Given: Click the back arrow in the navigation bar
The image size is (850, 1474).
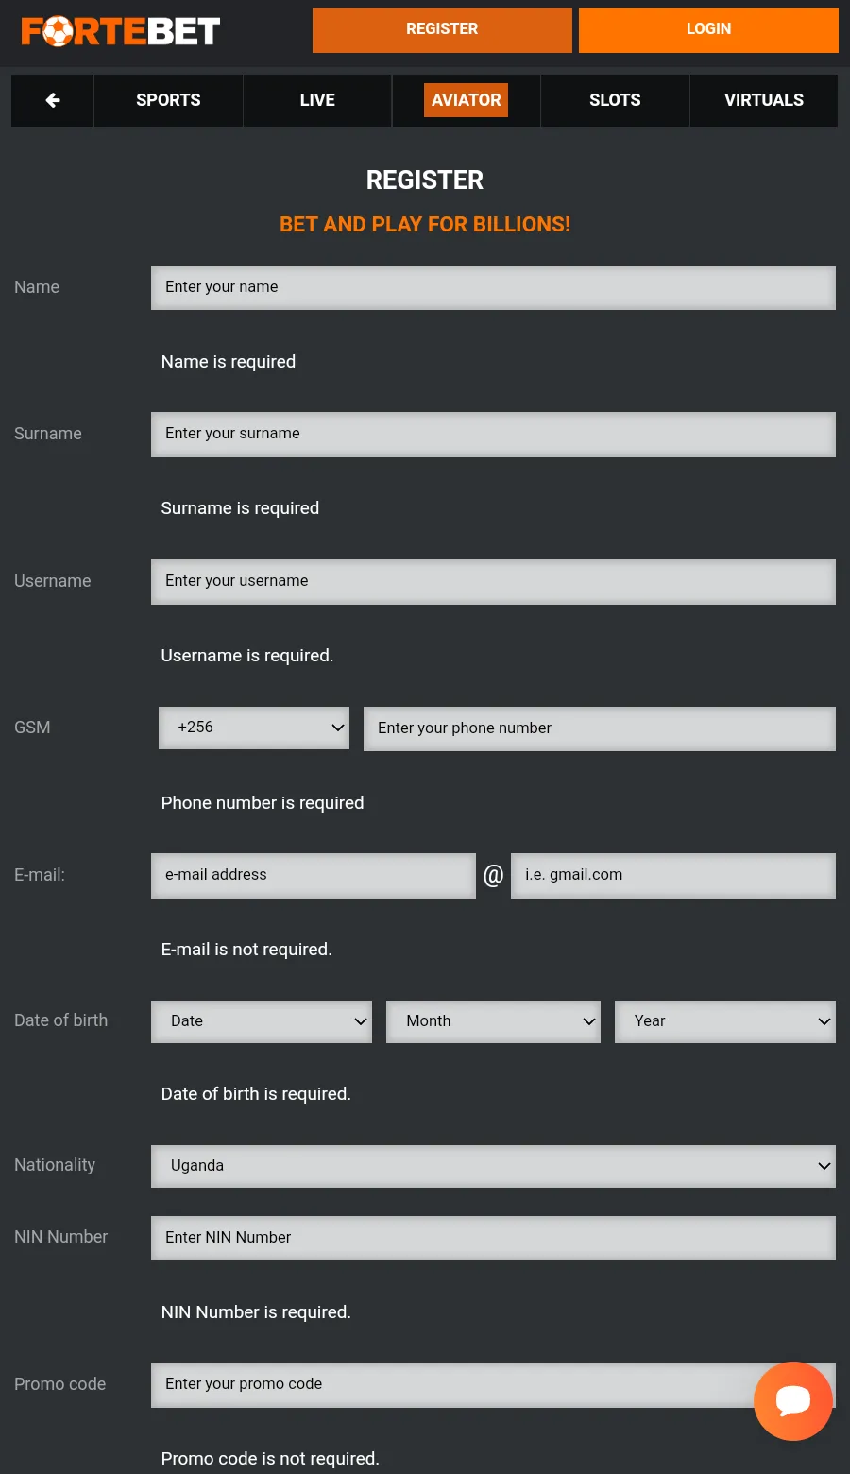Looking at the screenshot, I should click(x=52, y=100).
